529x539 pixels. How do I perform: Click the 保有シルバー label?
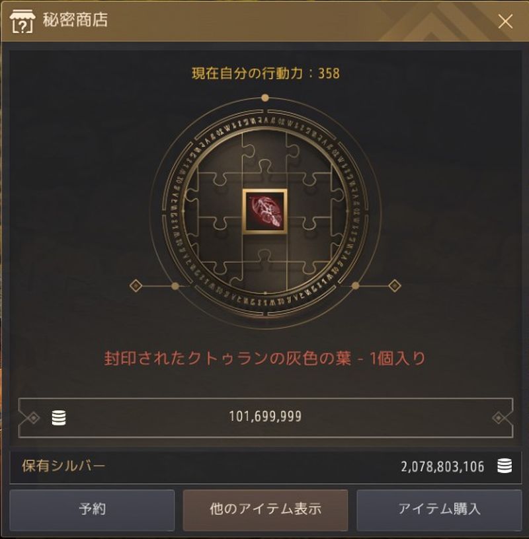click(63, 466)
